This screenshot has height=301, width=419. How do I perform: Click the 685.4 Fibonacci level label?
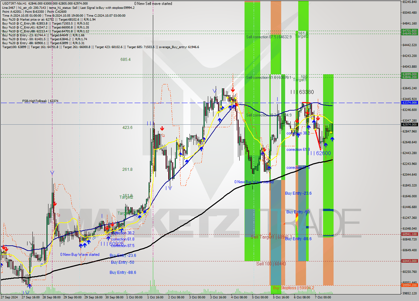[x=125, y=60]
